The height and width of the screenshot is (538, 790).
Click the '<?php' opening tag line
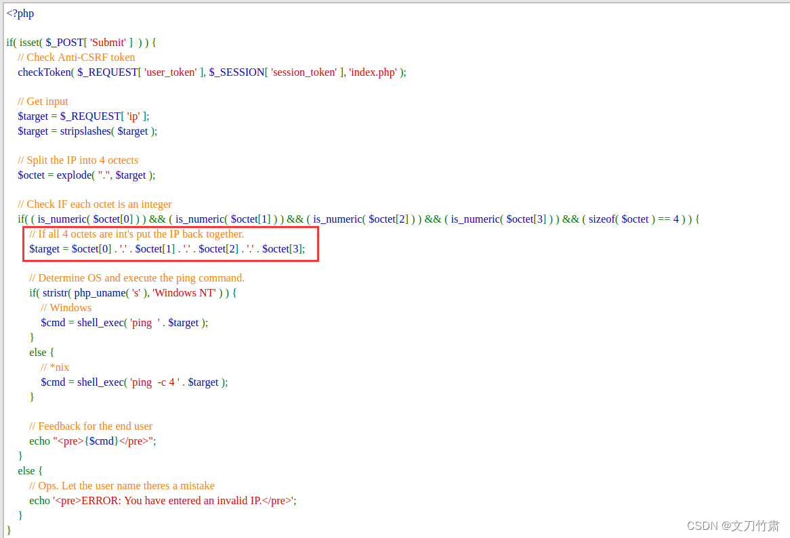click(x=20, y=14)
